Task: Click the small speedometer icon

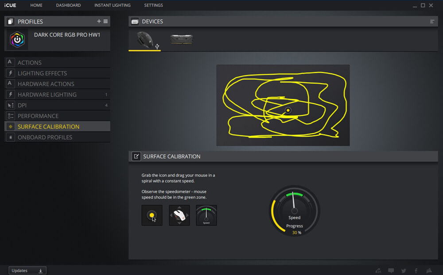Action: click(206, 215)
